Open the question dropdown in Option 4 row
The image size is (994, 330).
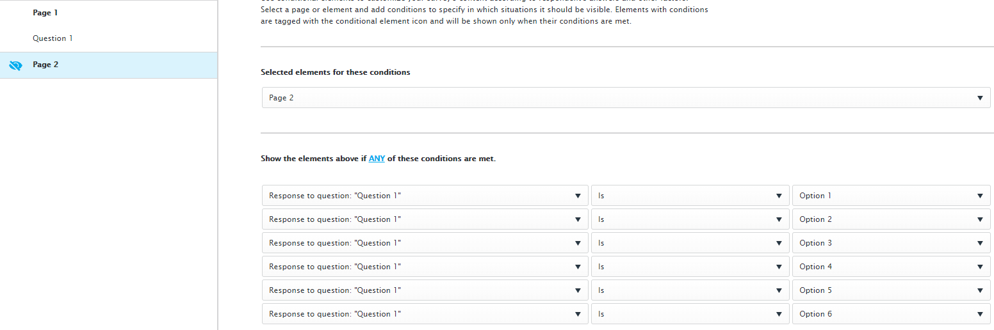pos(425,267)
